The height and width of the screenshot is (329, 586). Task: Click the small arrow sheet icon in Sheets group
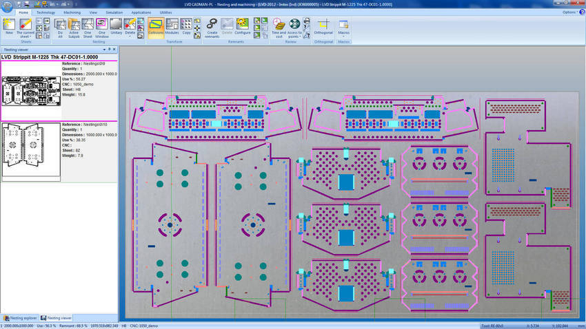point(46,21)
